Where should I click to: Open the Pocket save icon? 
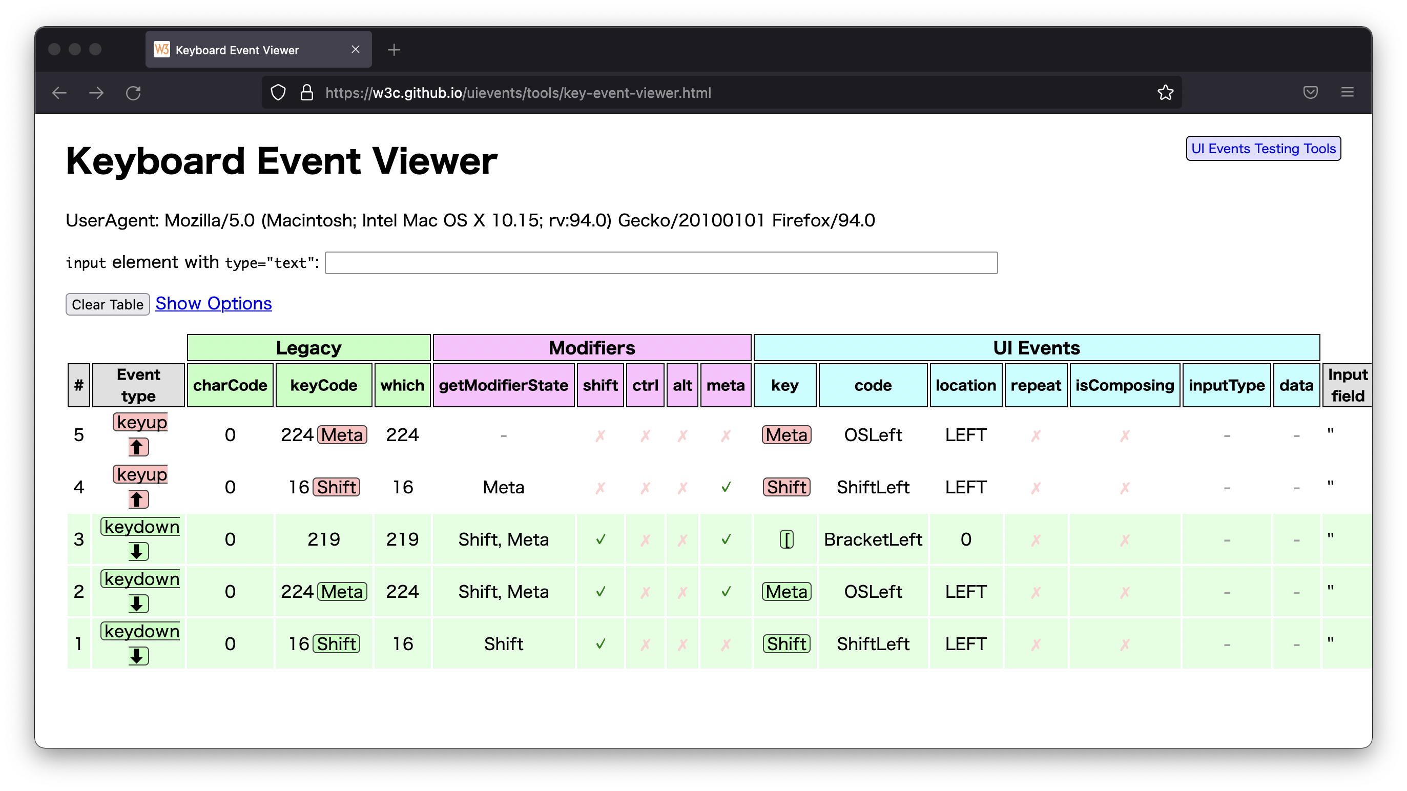tap(1310, 93)
